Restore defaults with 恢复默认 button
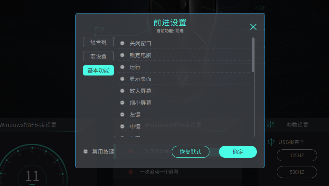 (x=190, y=152)
